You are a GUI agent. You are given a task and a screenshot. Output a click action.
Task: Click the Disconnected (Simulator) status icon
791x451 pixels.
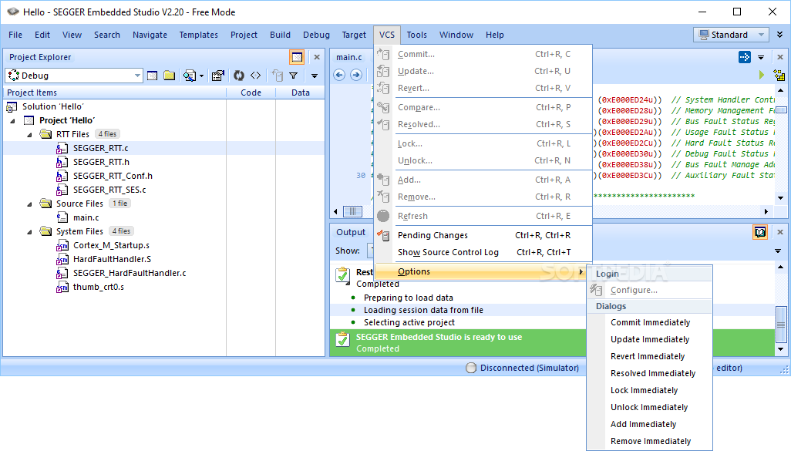470,368
